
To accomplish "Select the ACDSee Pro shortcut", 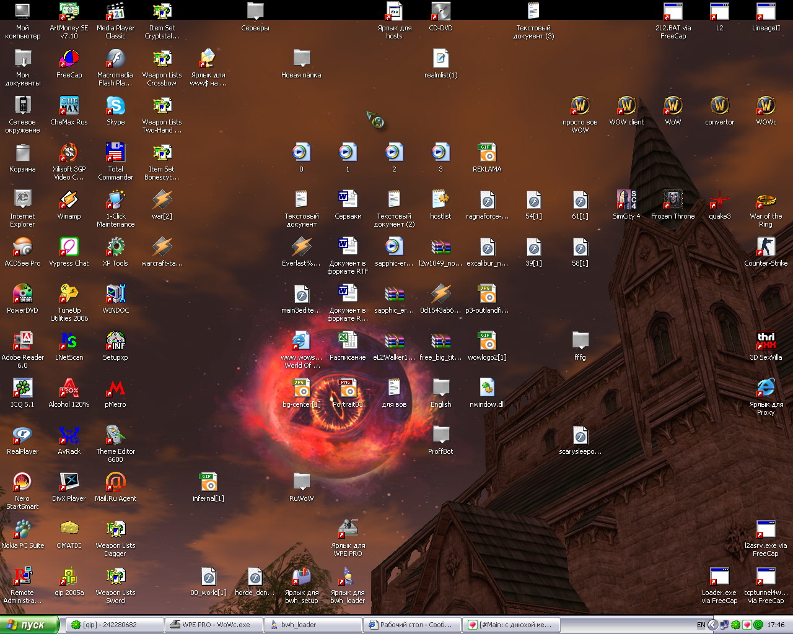I will [22, 252].
